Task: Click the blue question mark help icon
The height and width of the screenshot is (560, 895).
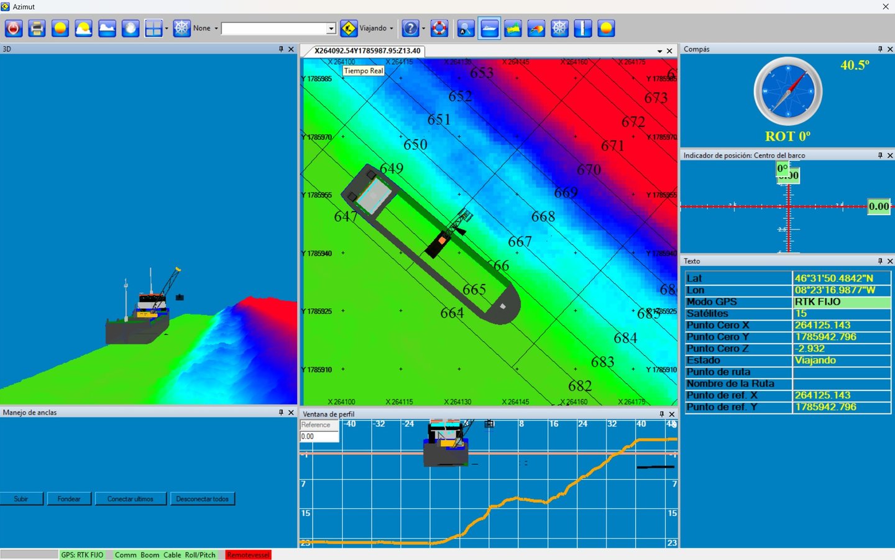Action: 410,28
